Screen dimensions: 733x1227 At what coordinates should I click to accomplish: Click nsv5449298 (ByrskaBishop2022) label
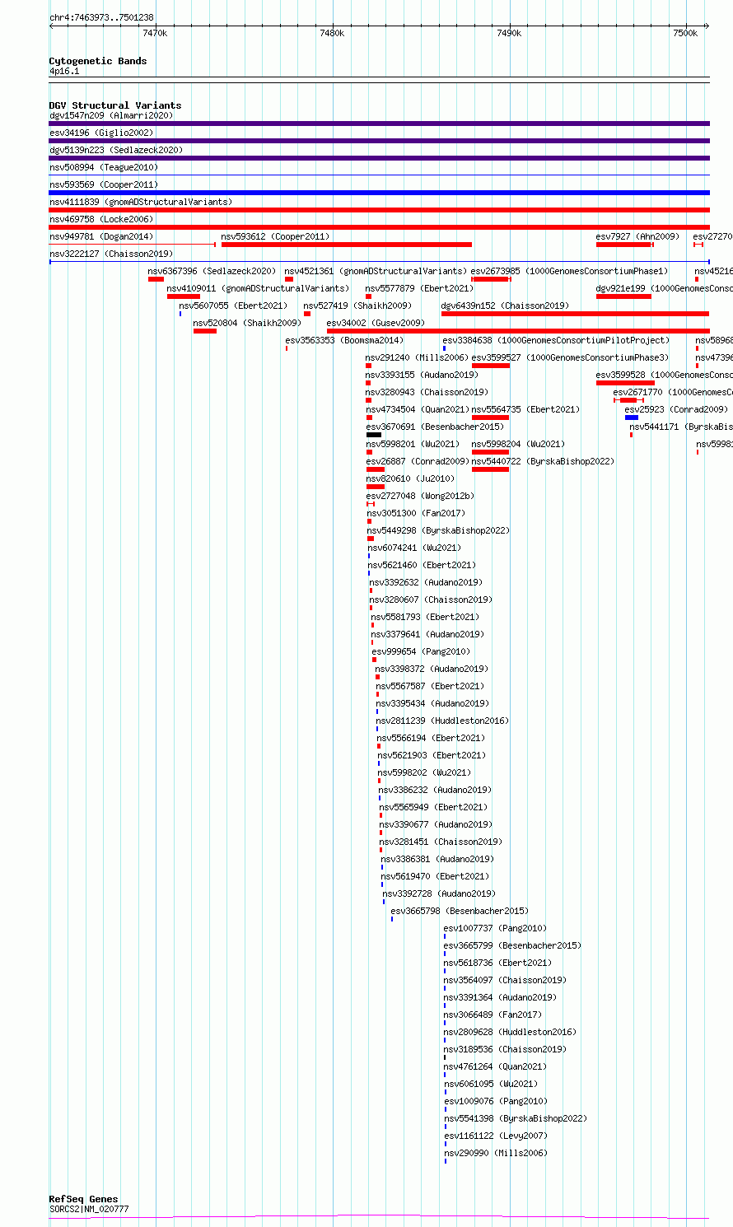[x=438, y=530]
